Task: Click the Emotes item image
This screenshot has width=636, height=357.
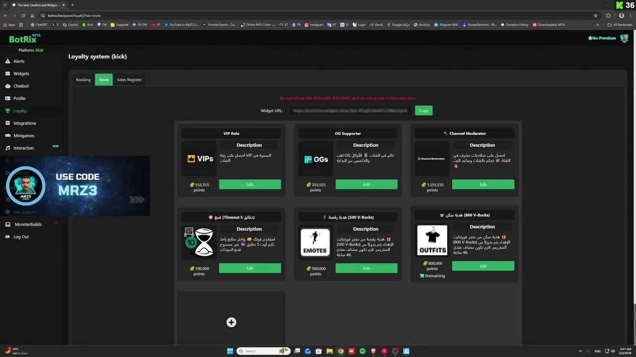Action: (315, 242)
